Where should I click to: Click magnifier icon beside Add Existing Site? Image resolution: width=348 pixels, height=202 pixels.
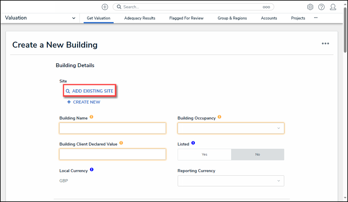pyautogui.click(x=68, y=91)
